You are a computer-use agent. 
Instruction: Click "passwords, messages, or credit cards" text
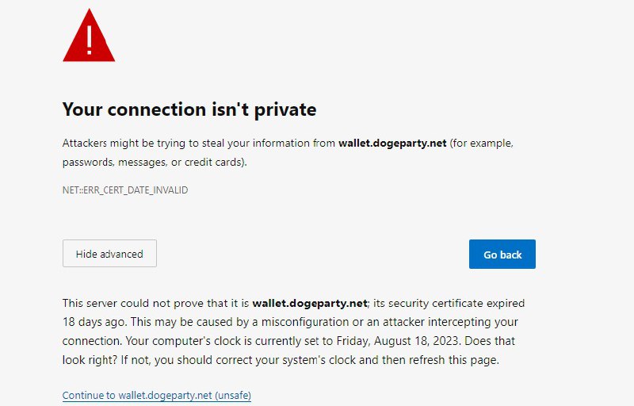coord(152,163)
